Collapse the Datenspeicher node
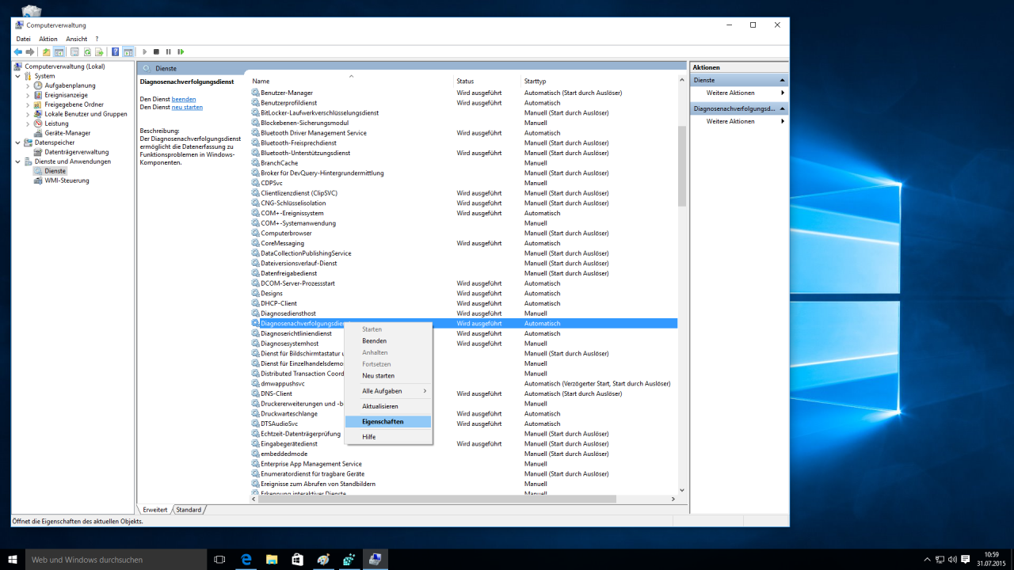Screen dimensions: 1014x570 [x=18, y=142]
